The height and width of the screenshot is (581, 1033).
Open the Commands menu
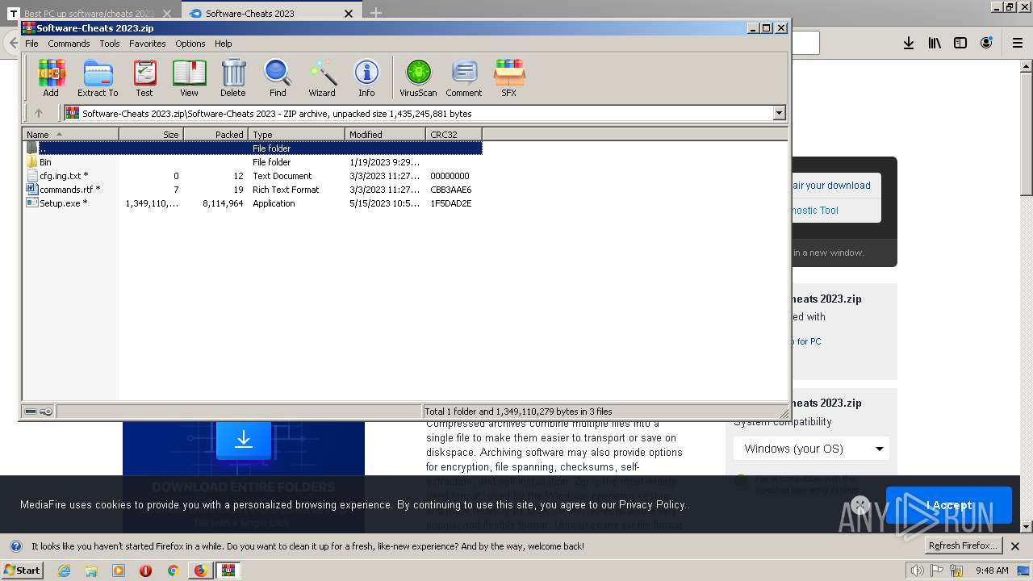tap(69, 44)
